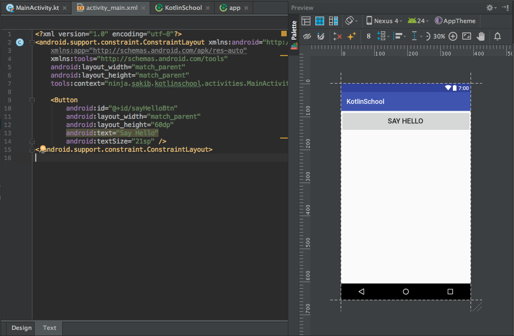514x336 pixels.
Task: Open the Nexus 4 device dropdown
Action: [384, 21]
